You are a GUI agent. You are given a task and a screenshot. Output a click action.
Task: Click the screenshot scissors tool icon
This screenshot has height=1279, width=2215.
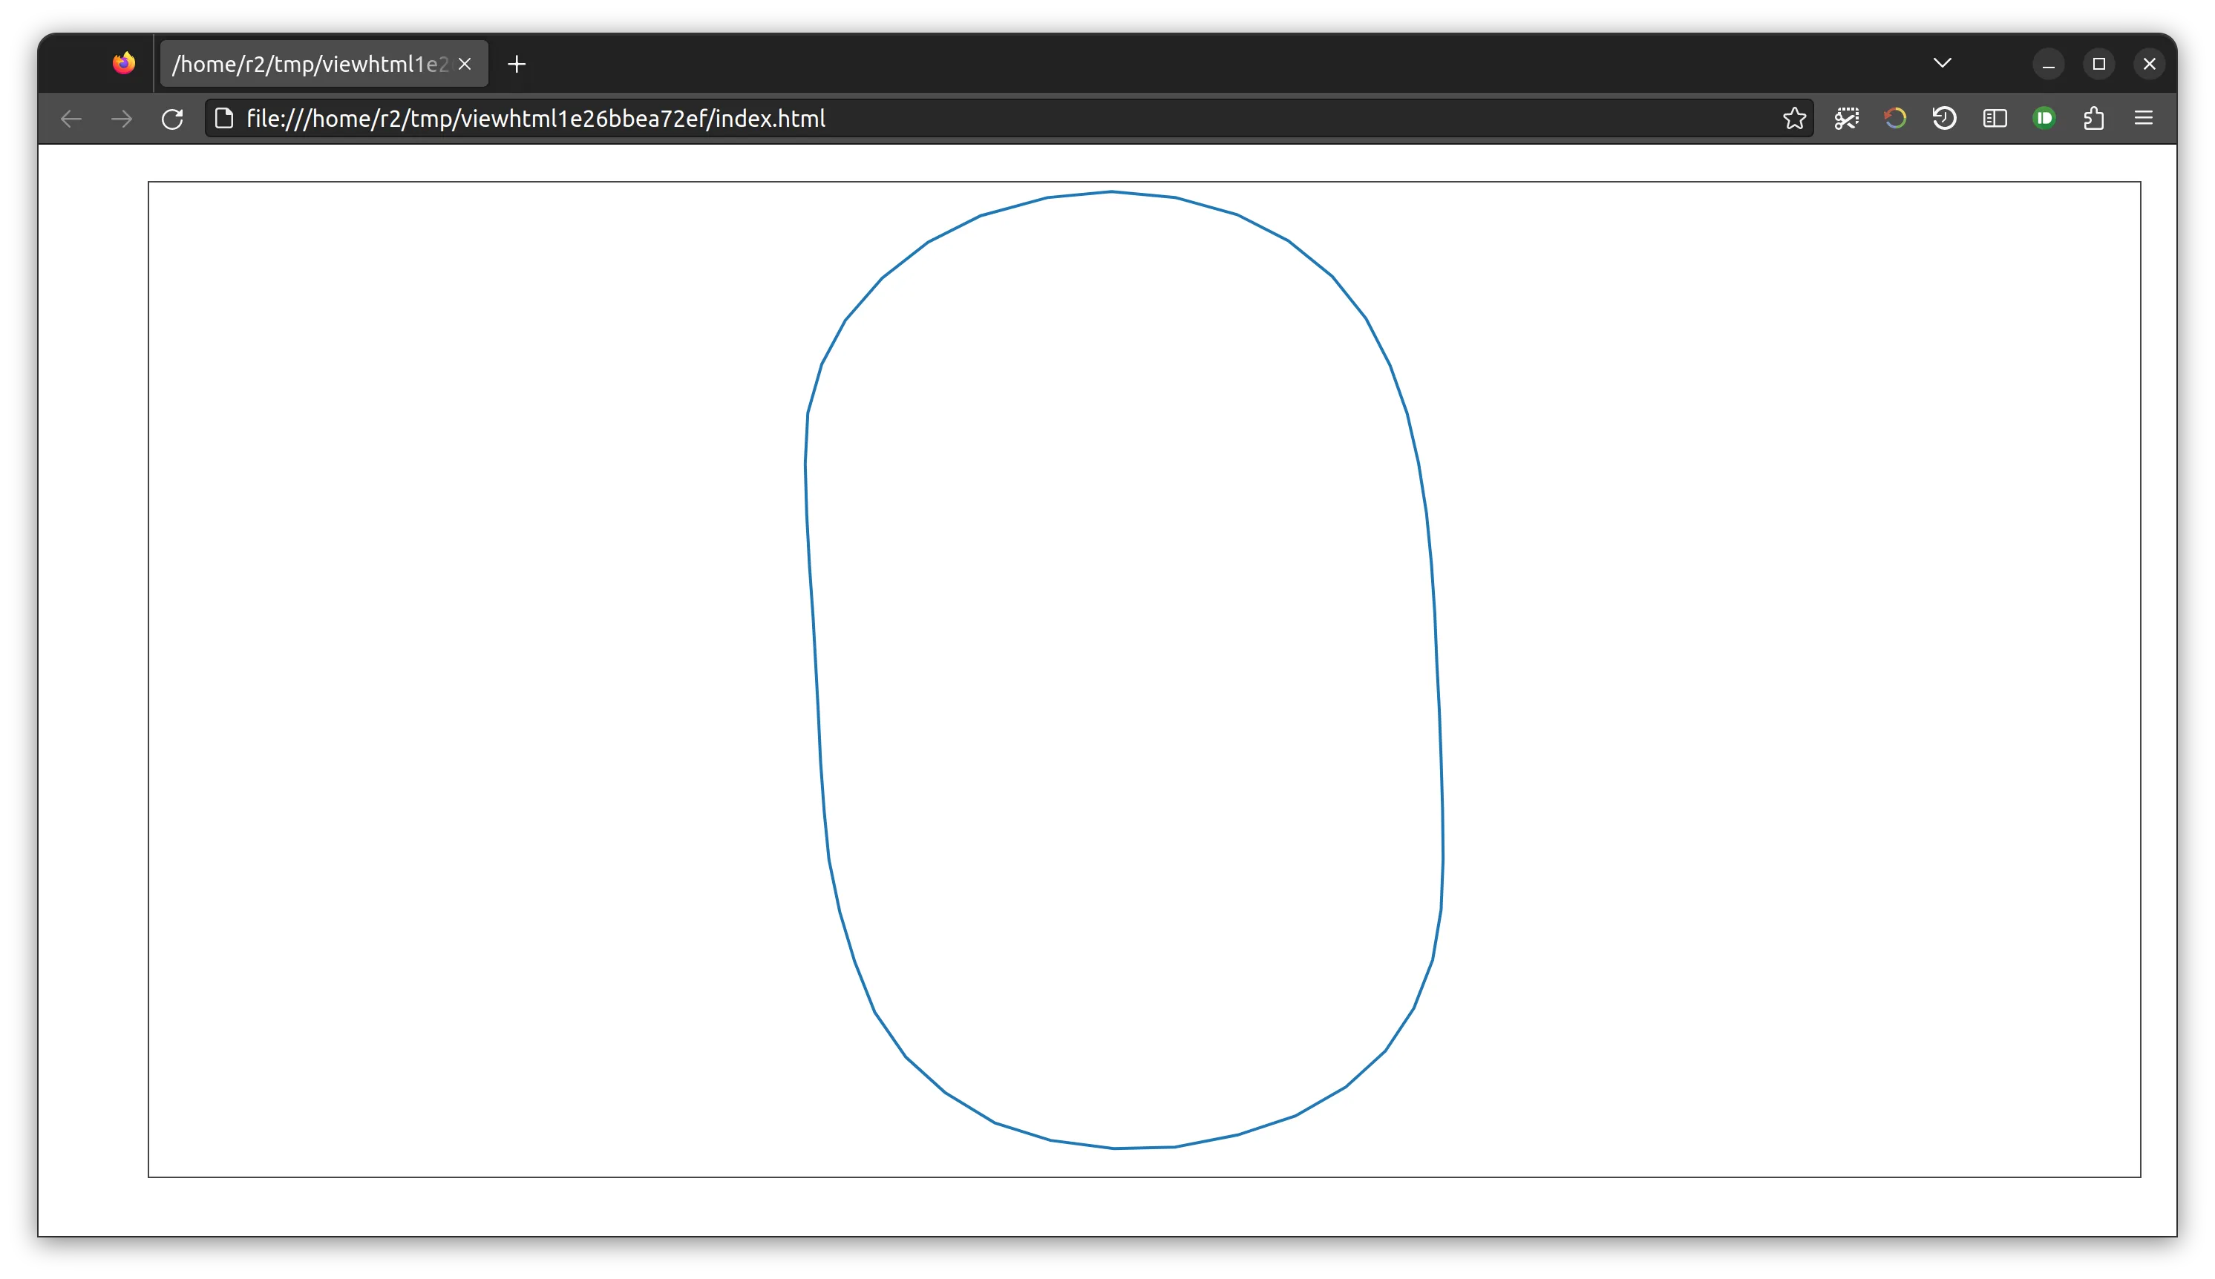tap(1846, 119)
